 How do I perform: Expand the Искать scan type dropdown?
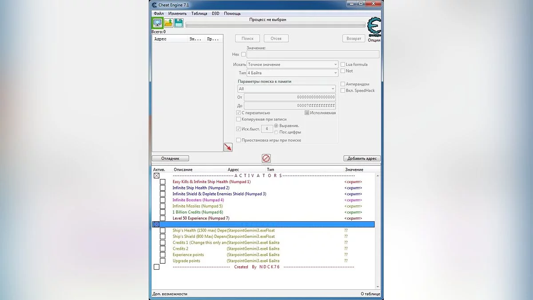[293, 64]
